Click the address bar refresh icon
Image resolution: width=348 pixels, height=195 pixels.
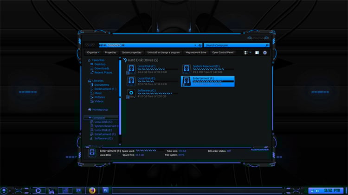tap(200, 45)
